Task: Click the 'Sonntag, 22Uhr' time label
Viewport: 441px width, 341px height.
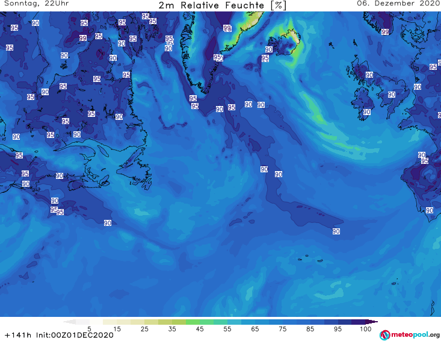Action: (x=36, y=4)
